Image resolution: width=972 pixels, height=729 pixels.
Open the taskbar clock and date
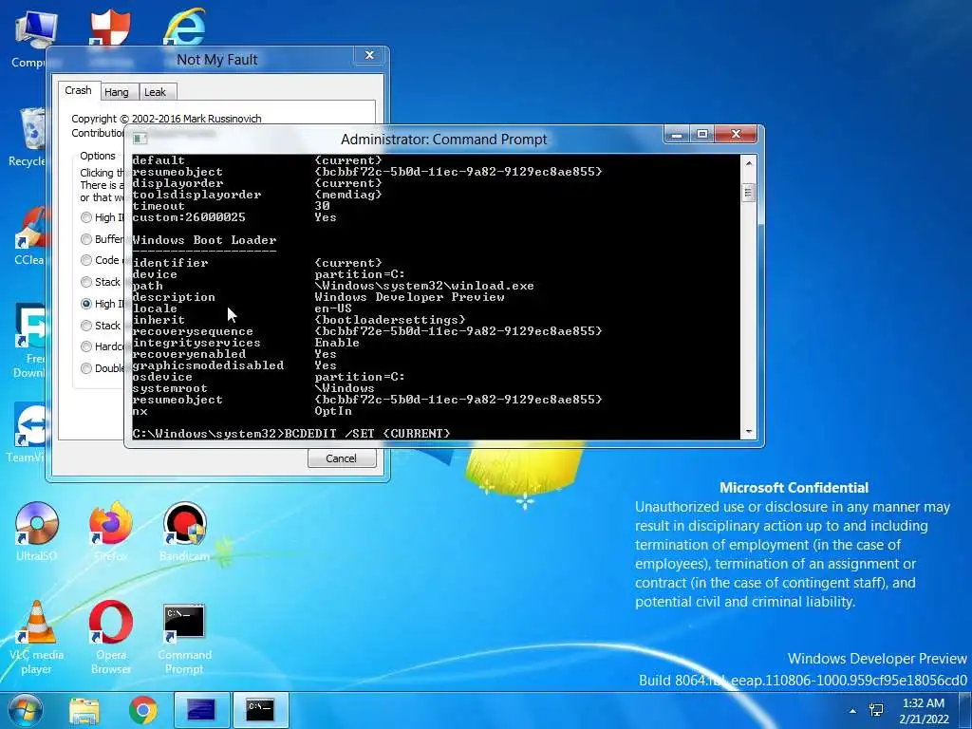[924, 711]
